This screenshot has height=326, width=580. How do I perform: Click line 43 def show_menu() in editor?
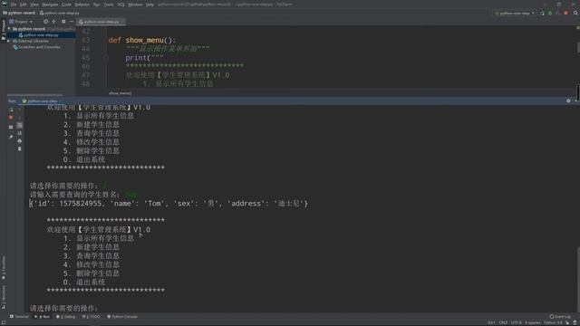pyautogui.click(x=142, y=40)
